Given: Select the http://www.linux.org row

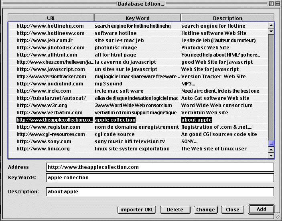Looking at the screenshot, I should tap(138, 149).
